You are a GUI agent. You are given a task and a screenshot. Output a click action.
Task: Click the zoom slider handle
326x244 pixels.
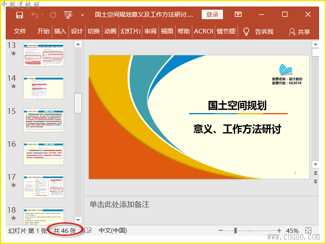click(x=236, y=231)
